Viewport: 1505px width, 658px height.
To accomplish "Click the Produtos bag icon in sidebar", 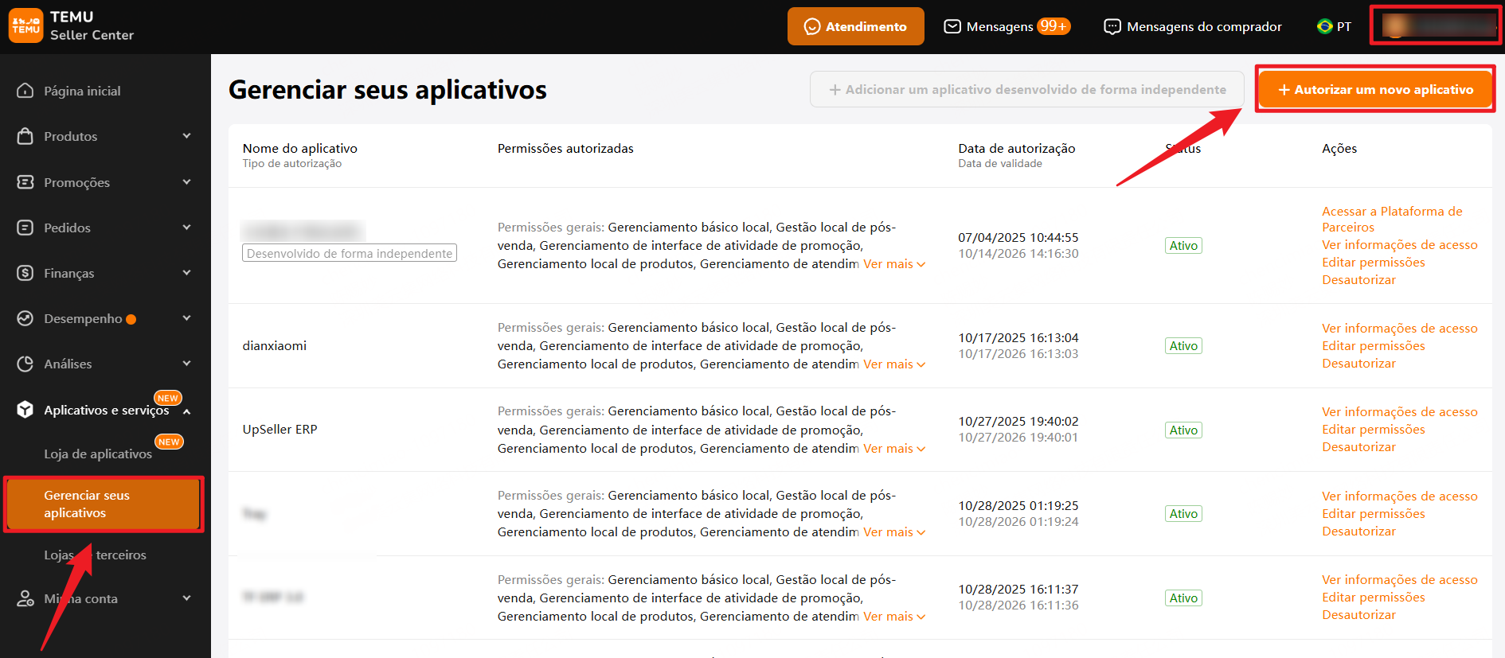I will (25, 136).
